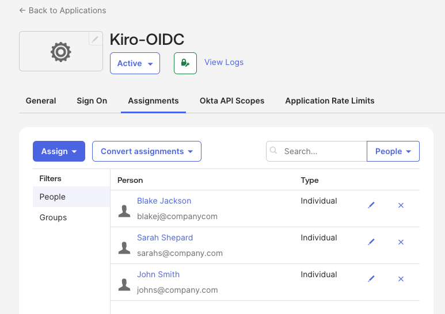Image resolution: width=445 pixels, height=314 pixels.
Task: Remove Sarah Shepard's assignment with the X icon
Action: pyautogui.click(x=401, y=242)
